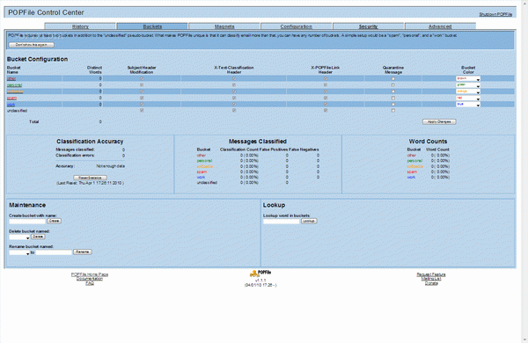528x343 pixels.
Task: Click the Create bucket name input field
Action: (27, 221)
